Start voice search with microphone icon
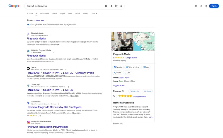This screenshot has height=138, width=223. coord(112,6)
